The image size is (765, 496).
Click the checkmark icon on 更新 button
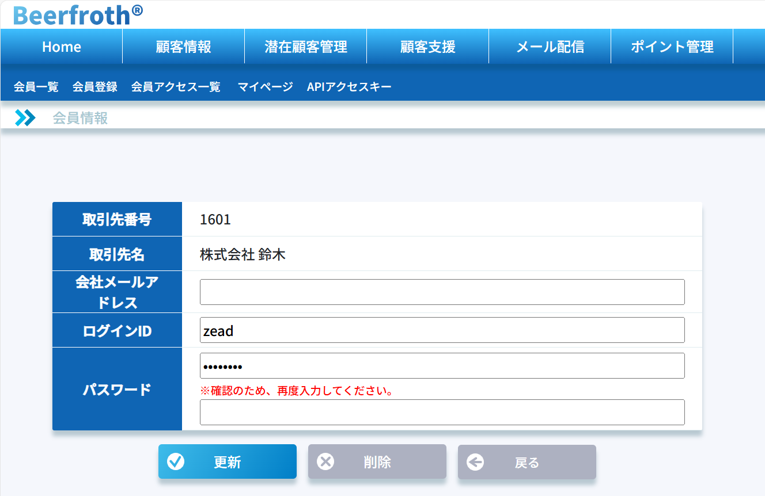(175, 461)
